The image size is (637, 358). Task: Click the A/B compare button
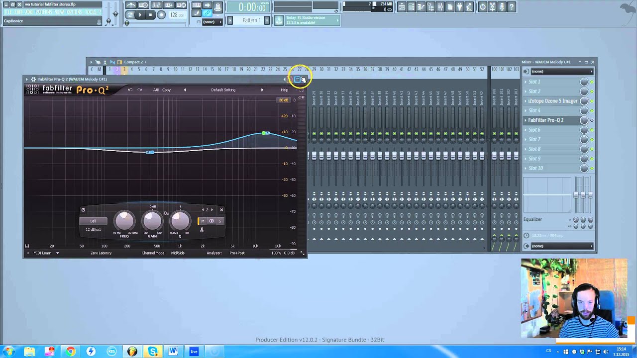pos(156,90)
